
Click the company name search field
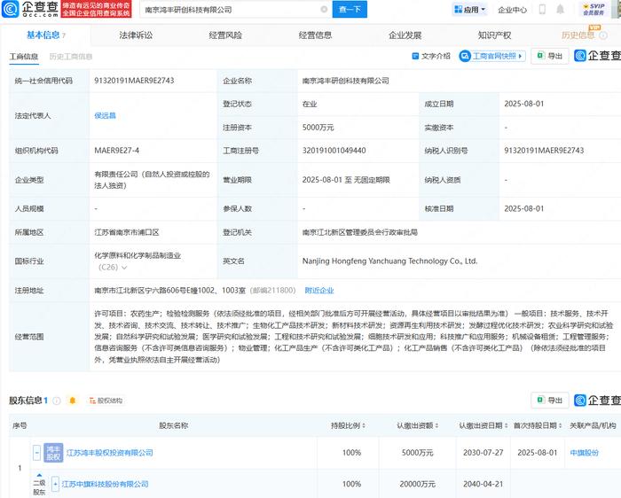[232, 10]
